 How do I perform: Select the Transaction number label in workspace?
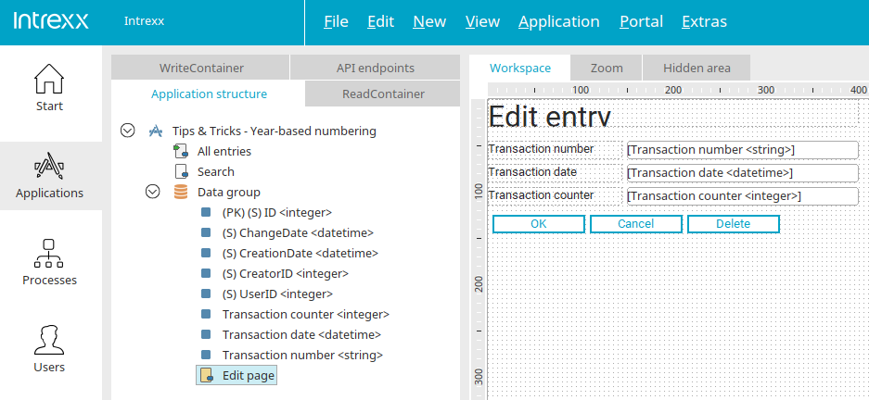556,149
